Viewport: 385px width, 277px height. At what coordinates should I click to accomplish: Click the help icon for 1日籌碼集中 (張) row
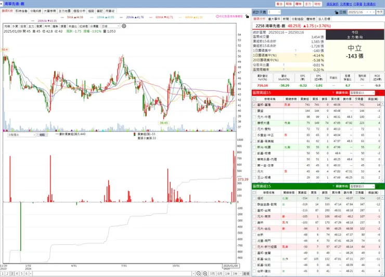296,50
